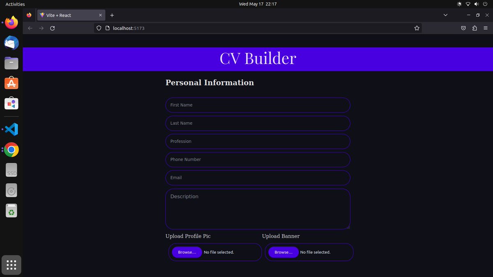Click the Firefox View icon in tab bar
Viewport: 493px width, 277px height.
[29, 15]
